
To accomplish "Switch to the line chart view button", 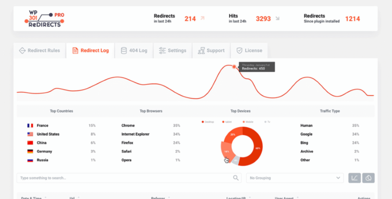I will click(x=354, y=178).
